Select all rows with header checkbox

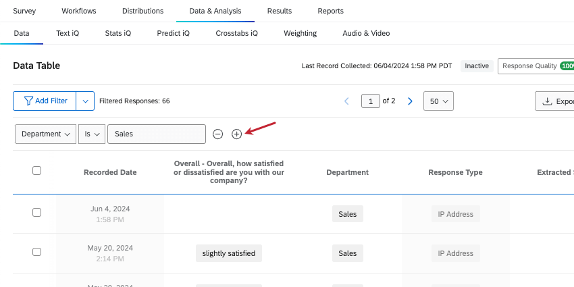click(x=36, y=171)
